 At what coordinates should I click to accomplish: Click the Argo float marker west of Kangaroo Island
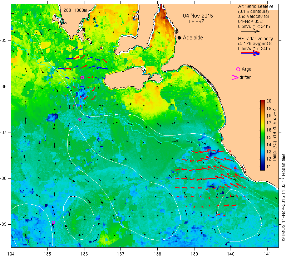82,77
